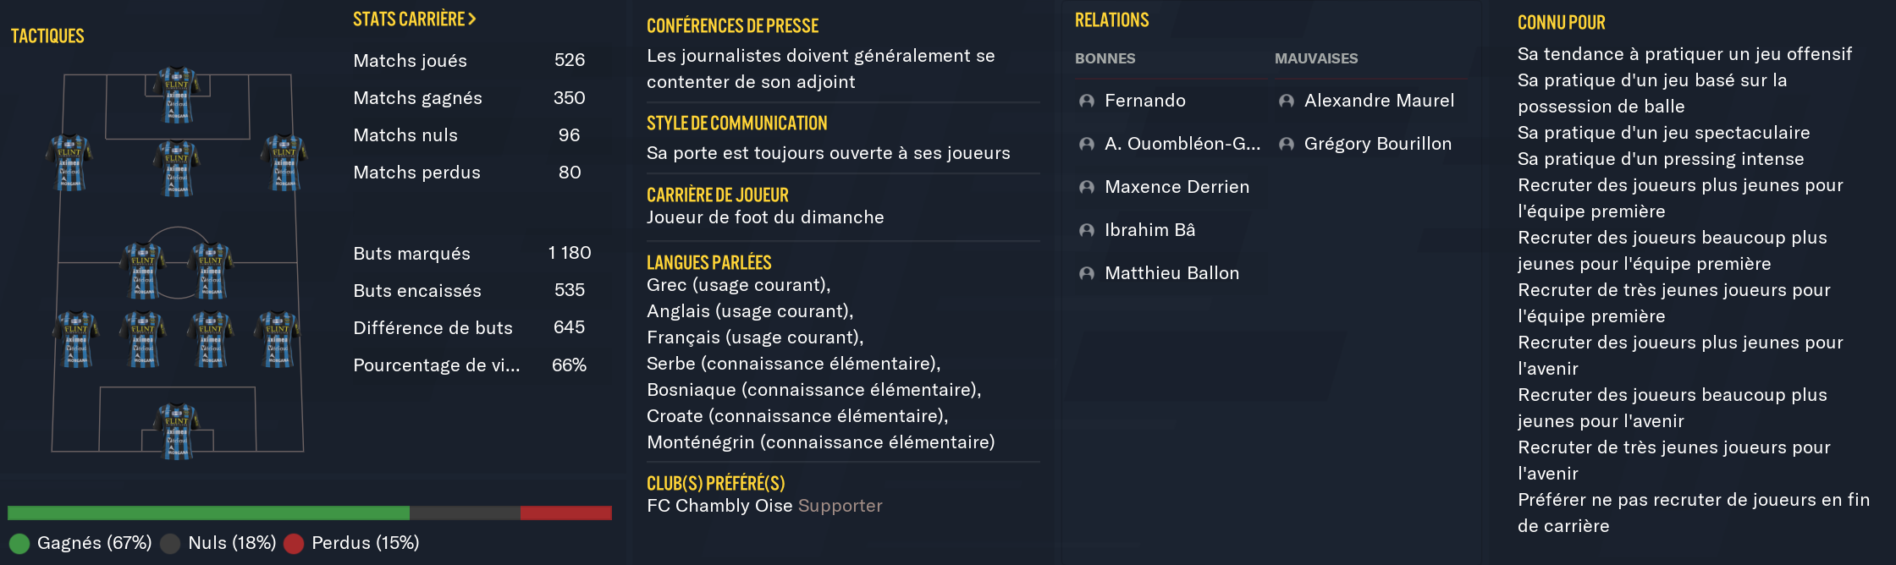Click the person icon beside Fernando

coord(1087,101)
